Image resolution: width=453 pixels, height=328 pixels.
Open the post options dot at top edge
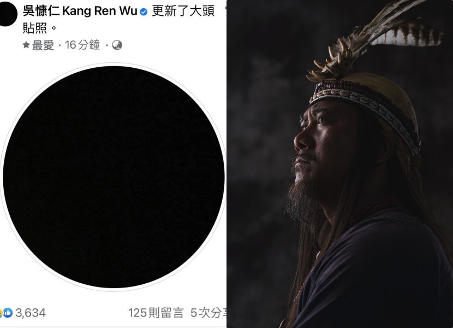pos(225,7)
